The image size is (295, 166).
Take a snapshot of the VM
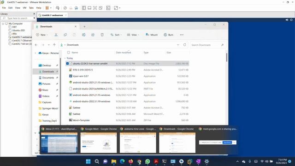coord(65,8)
